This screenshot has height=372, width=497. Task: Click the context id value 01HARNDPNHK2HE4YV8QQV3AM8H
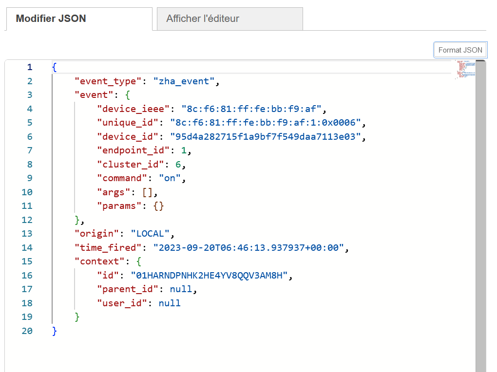tap(210, 276)
